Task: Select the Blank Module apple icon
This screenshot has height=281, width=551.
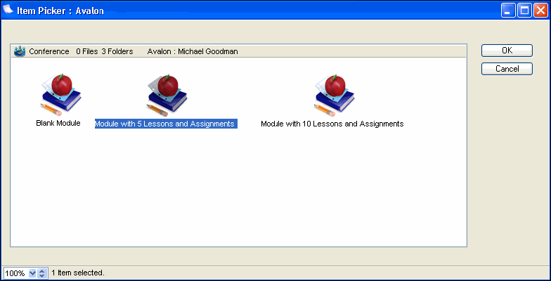Action: point(58,93)
